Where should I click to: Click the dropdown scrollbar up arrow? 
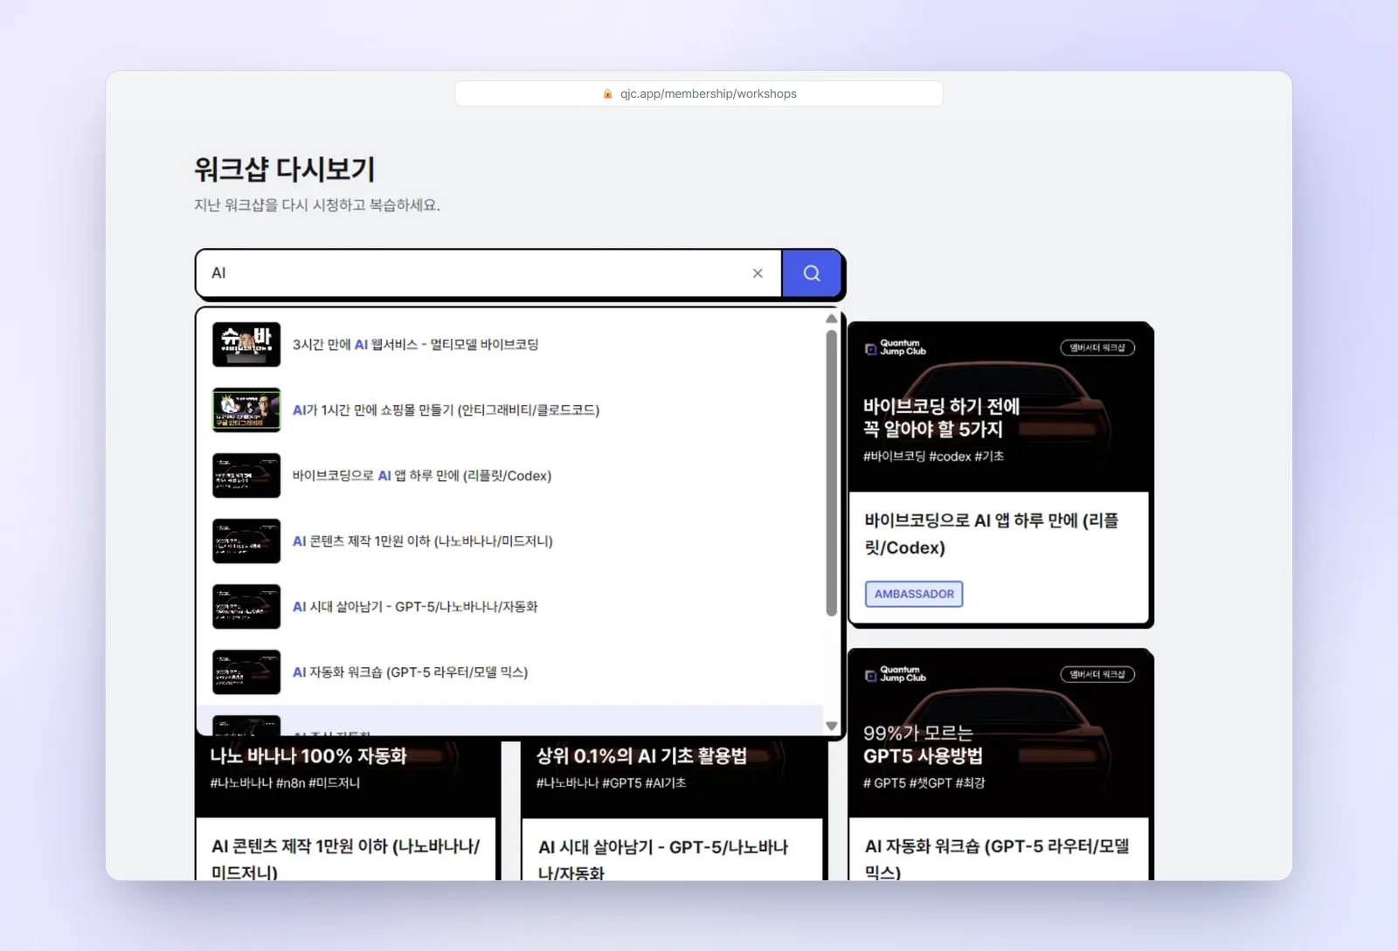(832, 319)
